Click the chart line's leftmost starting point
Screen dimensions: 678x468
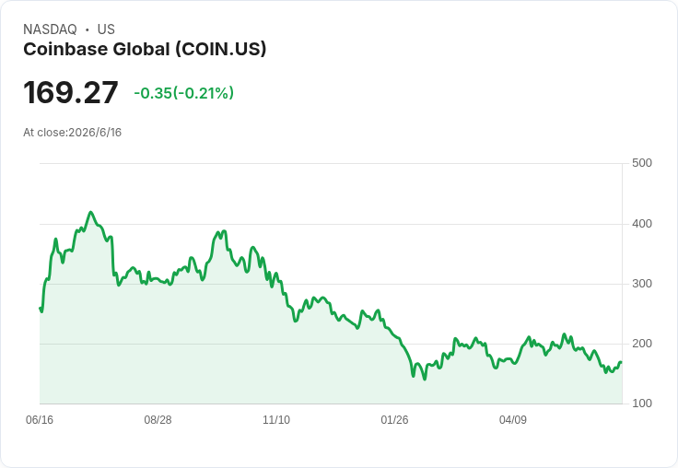tap(41, 309)
